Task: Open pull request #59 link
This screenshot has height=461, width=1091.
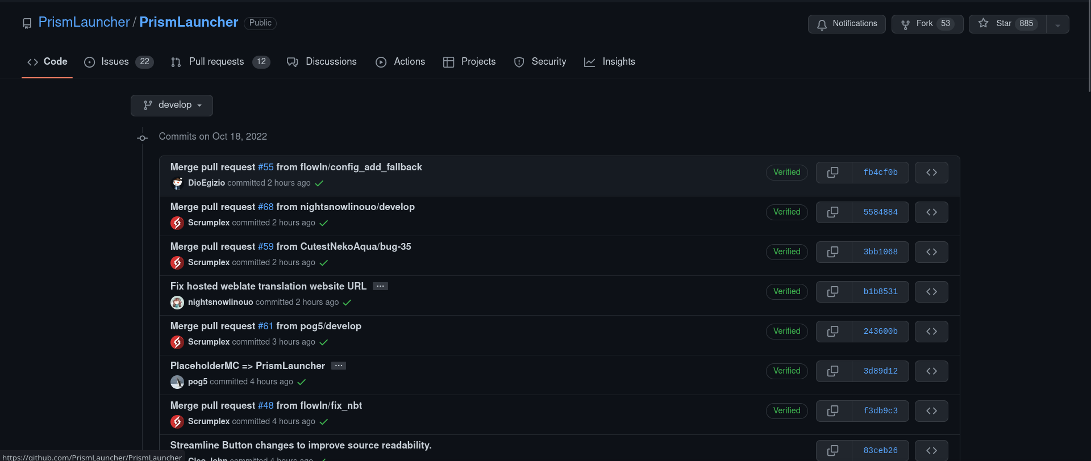Action: [266, 246]
